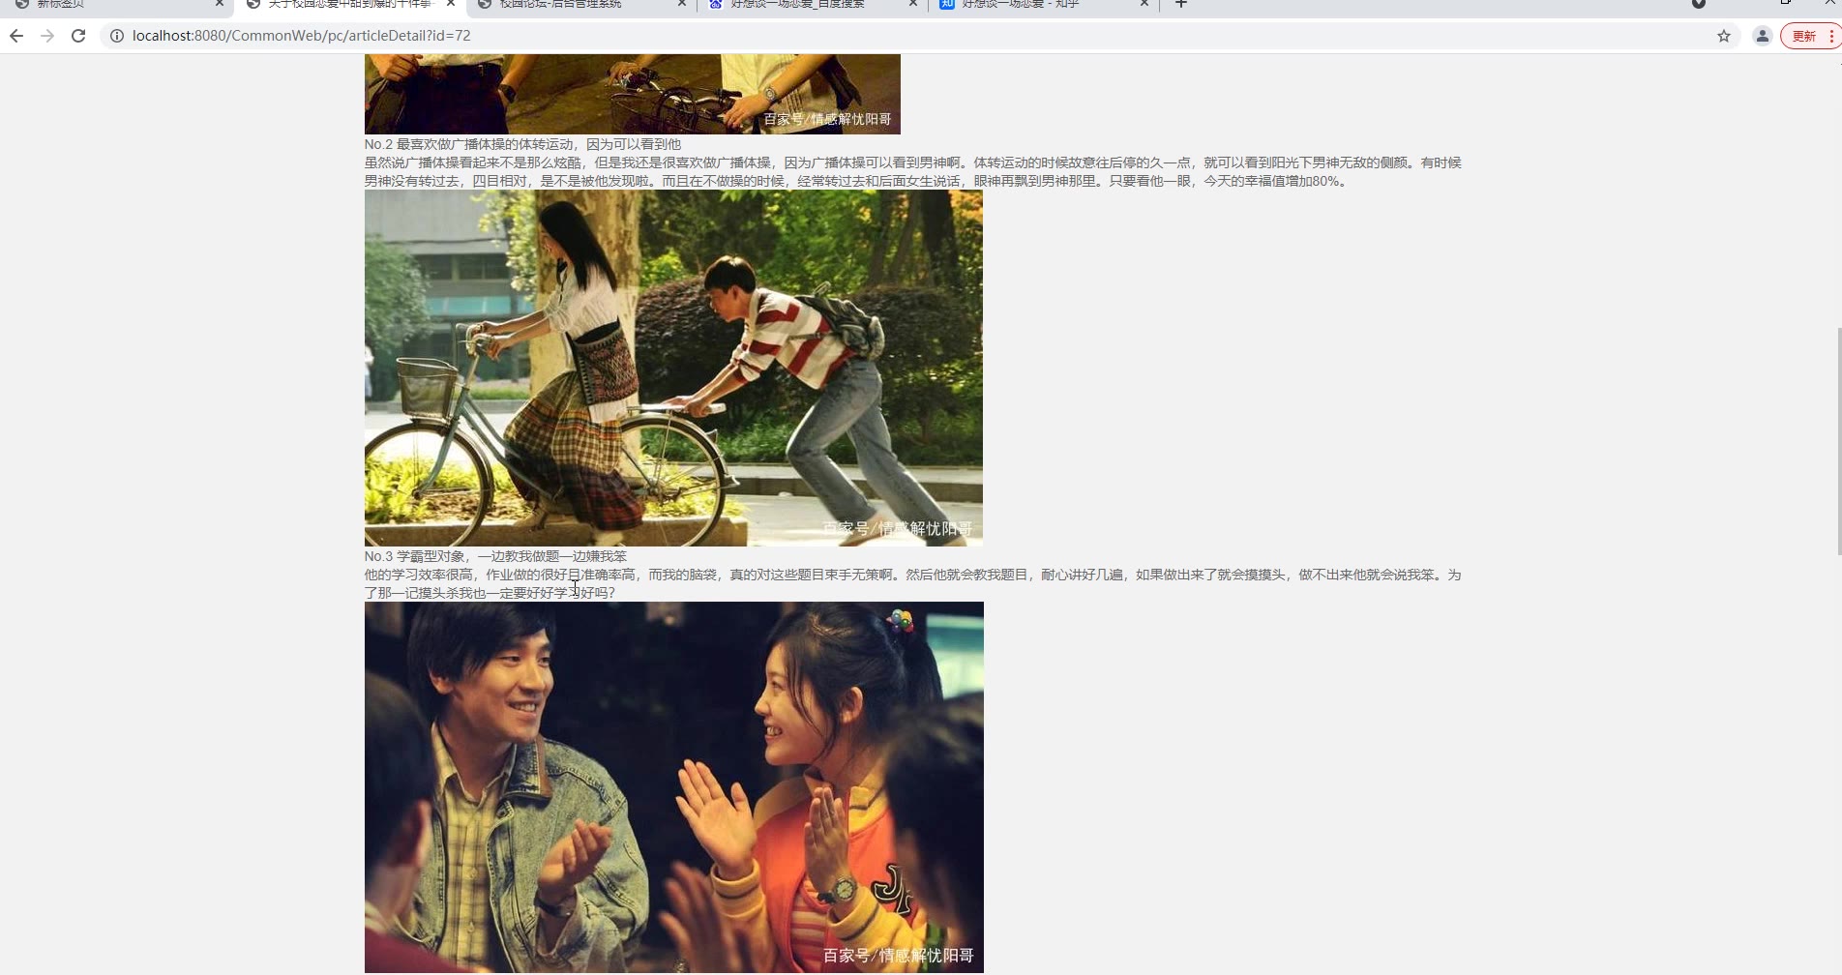The image size is (1842, 975).
Task: Reload the article page
Action: point(78,36)
